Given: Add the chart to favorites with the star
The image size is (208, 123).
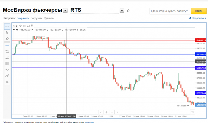Looking at the screenshot, I should pos(128,10).
